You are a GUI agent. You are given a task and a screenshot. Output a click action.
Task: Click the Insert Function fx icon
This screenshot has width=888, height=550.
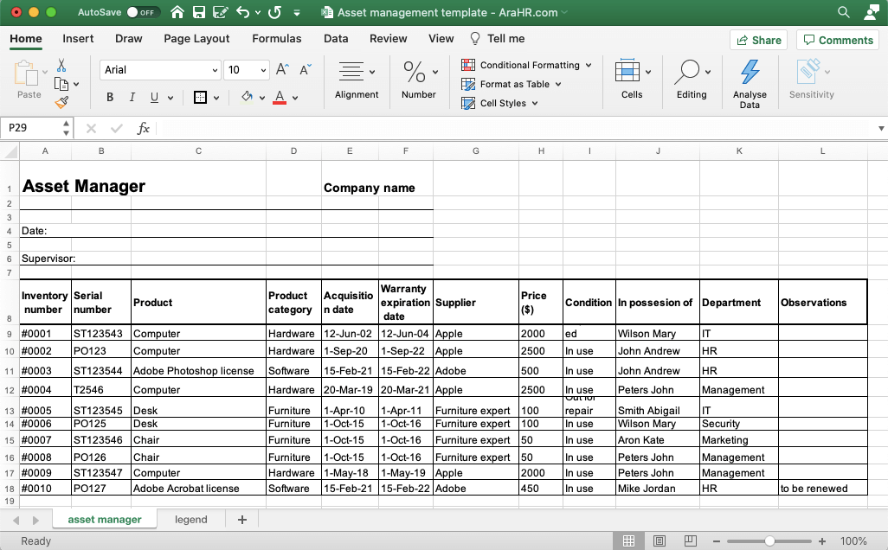pos(144,128)
